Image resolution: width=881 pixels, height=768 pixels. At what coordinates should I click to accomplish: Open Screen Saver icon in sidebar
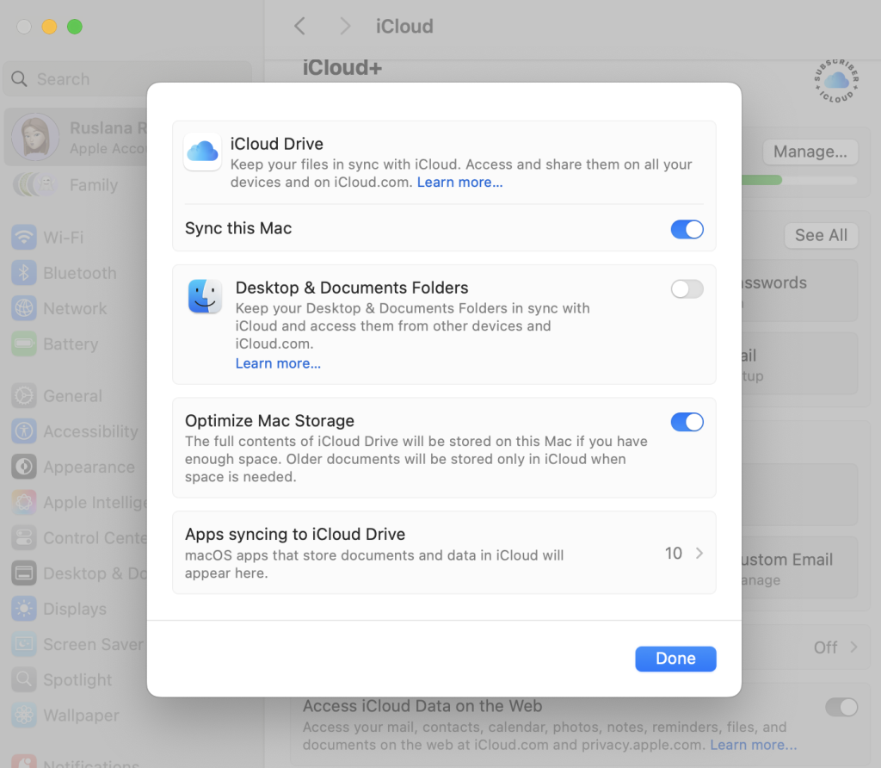23,644
